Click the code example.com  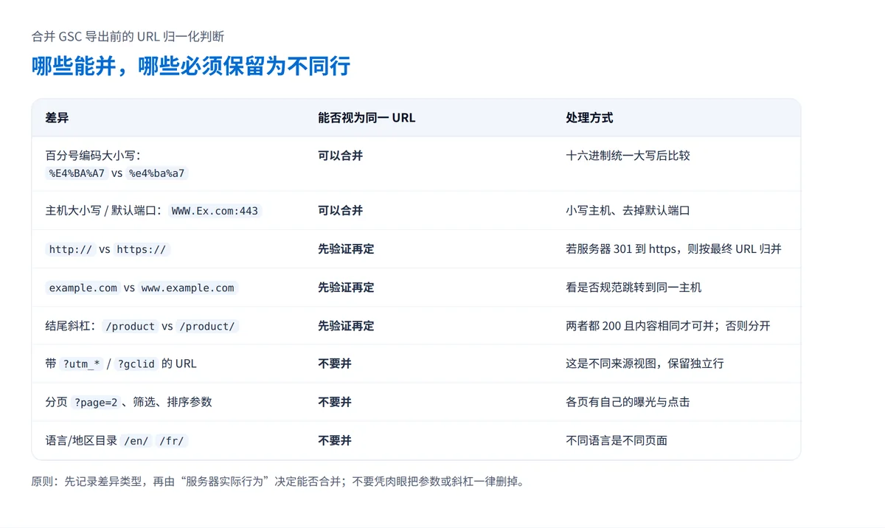point(83,288)
